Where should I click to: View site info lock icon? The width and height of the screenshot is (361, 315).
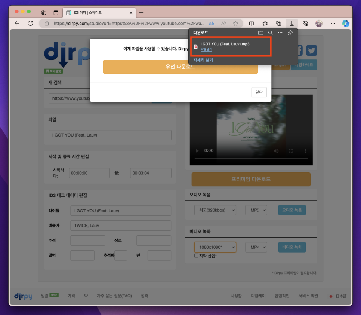(x=47, y=23)
